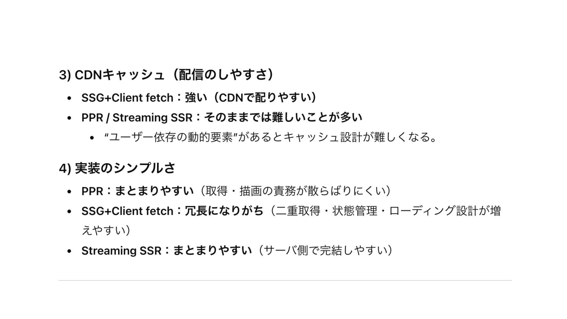Screen dimensions: 567x319
Task: Click the 'PPR / Streaming SSR' bullet line
Action: pos(222,117)
